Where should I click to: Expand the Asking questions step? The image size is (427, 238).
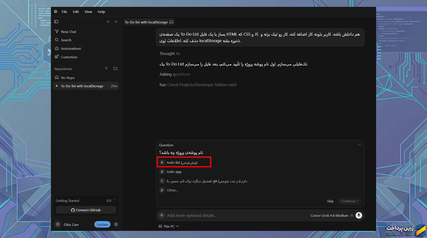tap(175, 74)
